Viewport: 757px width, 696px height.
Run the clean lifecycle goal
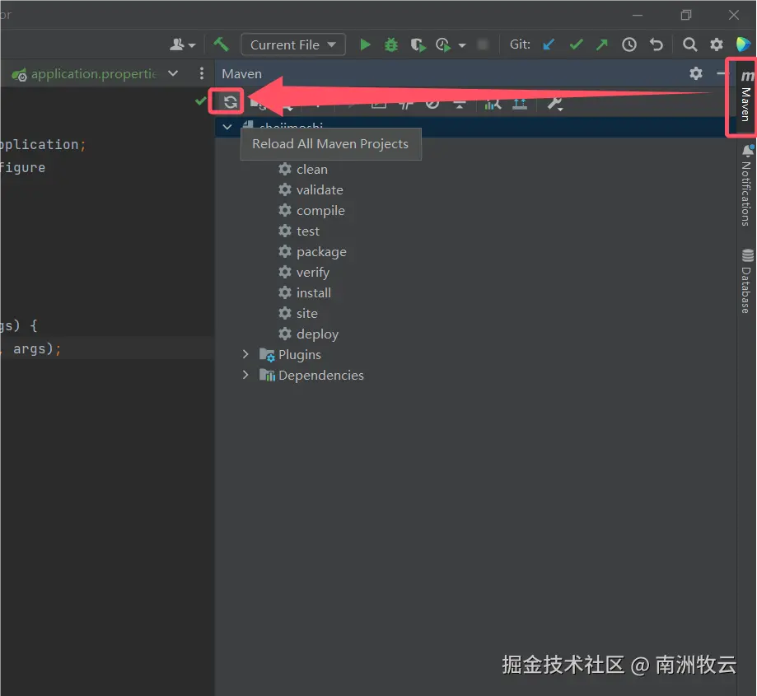(x=311, y=169)
